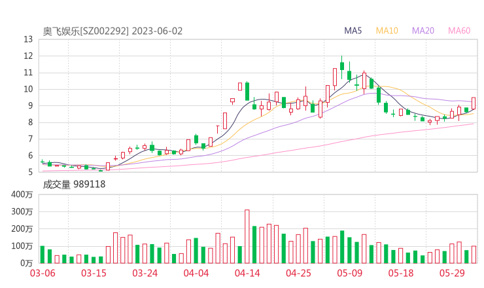Viewport: 484px width, 288px height.
Task: Click the price axis label 5
Action: (x=30, y=172)
